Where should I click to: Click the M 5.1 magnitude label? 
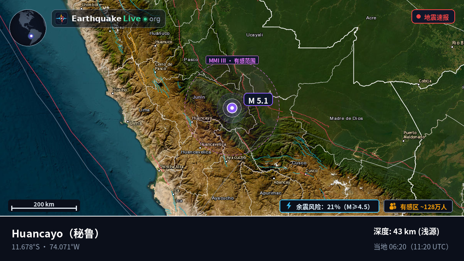pos(258,100)
